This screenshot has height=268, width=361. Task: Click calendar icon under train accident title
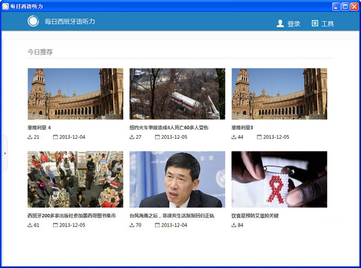[157, 137]
